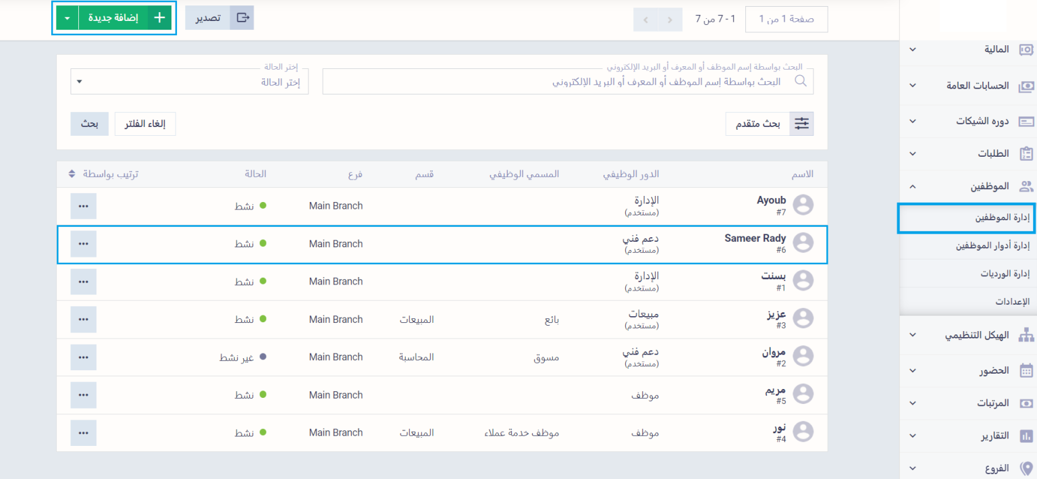The height and width of the screenshot is (479, 1037).
Task: Click Cancel Filter (إلغاء الفلتر) button
Action: (x=145, y=124)
